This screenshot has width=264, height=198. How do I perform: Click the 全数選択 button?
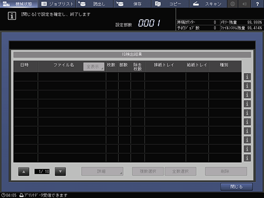180,171
